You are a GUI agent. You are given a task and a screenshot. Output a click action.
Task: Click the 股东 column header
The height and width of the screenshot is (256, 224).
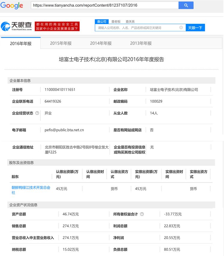(x=15, y=176)
